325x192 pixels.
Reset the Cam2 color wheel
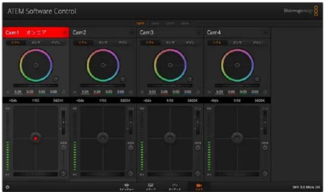[x=123, y=79]
